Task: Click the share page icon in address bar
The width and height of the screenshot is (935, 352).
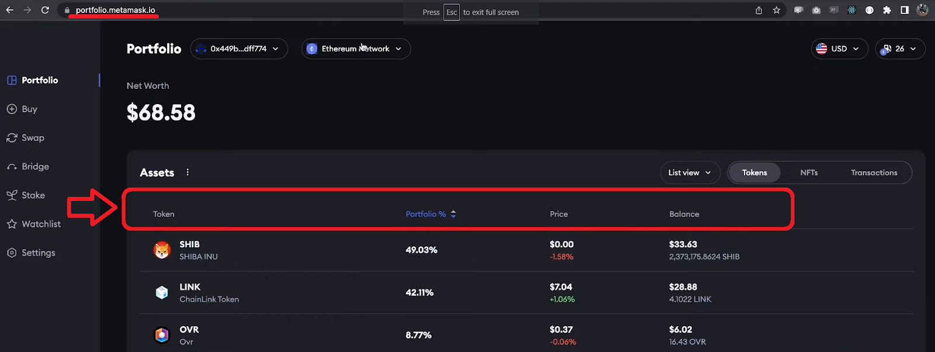Action: 759,10
